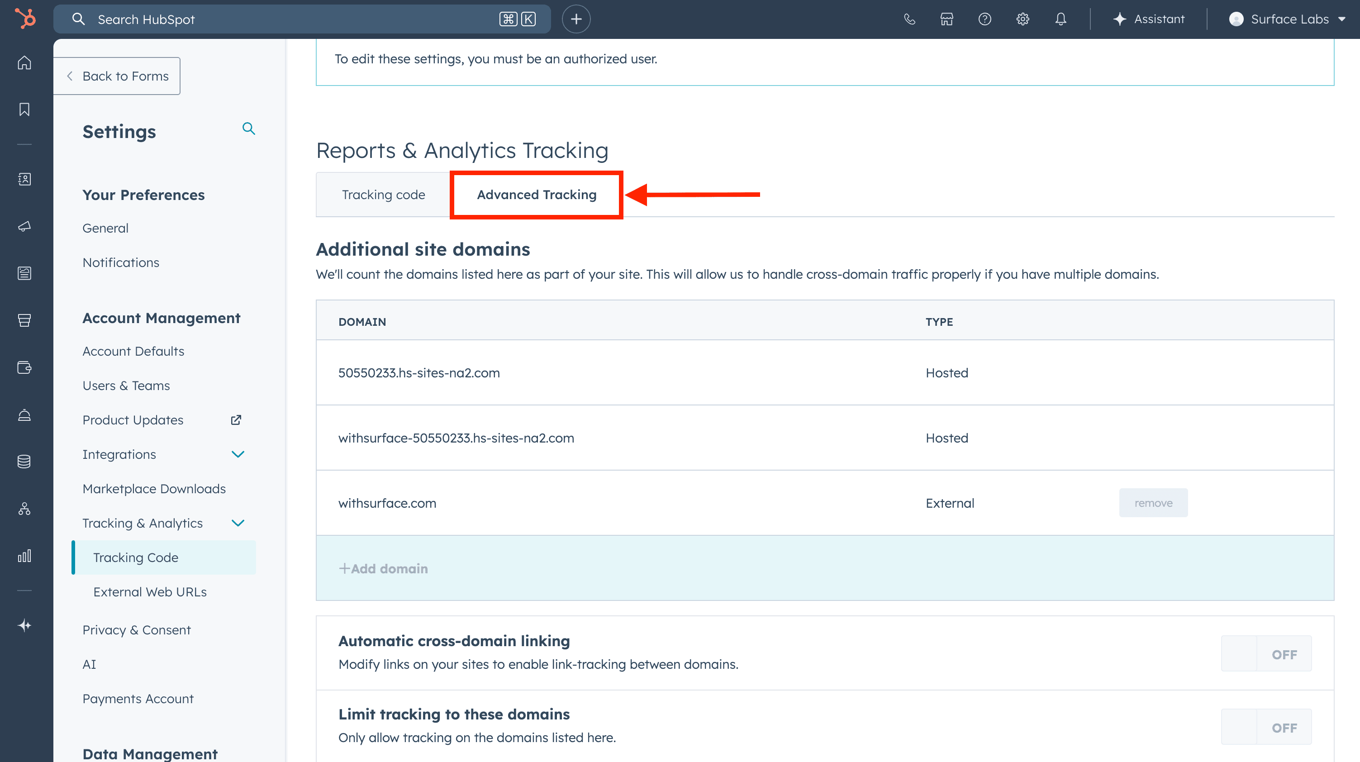Select Tracking Code in sidebar
The width and height of the screenshot is (1360, 762).
(x=164, y=557)
